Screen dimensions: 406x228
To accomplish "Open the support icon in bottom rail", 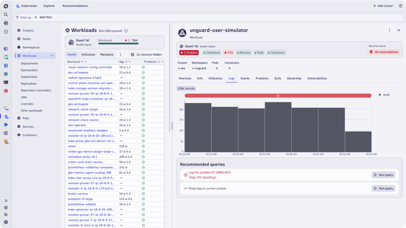I will click(x=6, y=208).
